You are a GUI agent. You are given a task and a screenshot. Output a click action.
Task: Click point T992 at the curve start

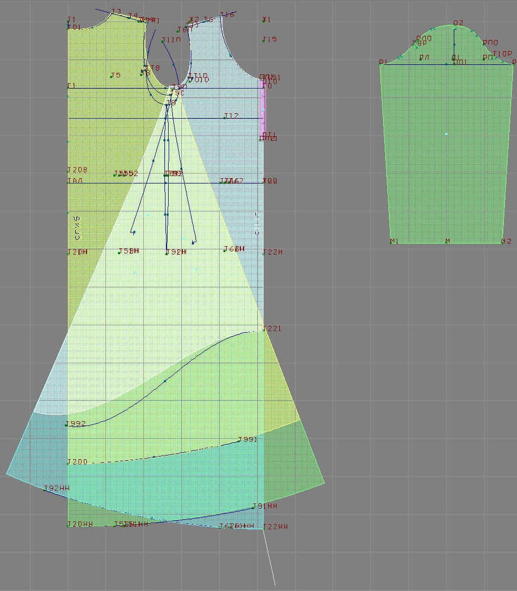click(67, 425)
